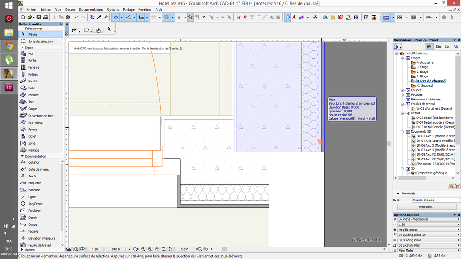Click the Réglages... button
The image size is (461, 259).
pyautogui.click(x=427, y=207)
